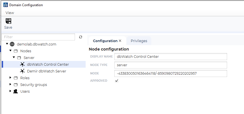Click the refresh icon beside the Filter box
Image resolution: width=244 pixels, height=114 pixels.
(81, 37)
